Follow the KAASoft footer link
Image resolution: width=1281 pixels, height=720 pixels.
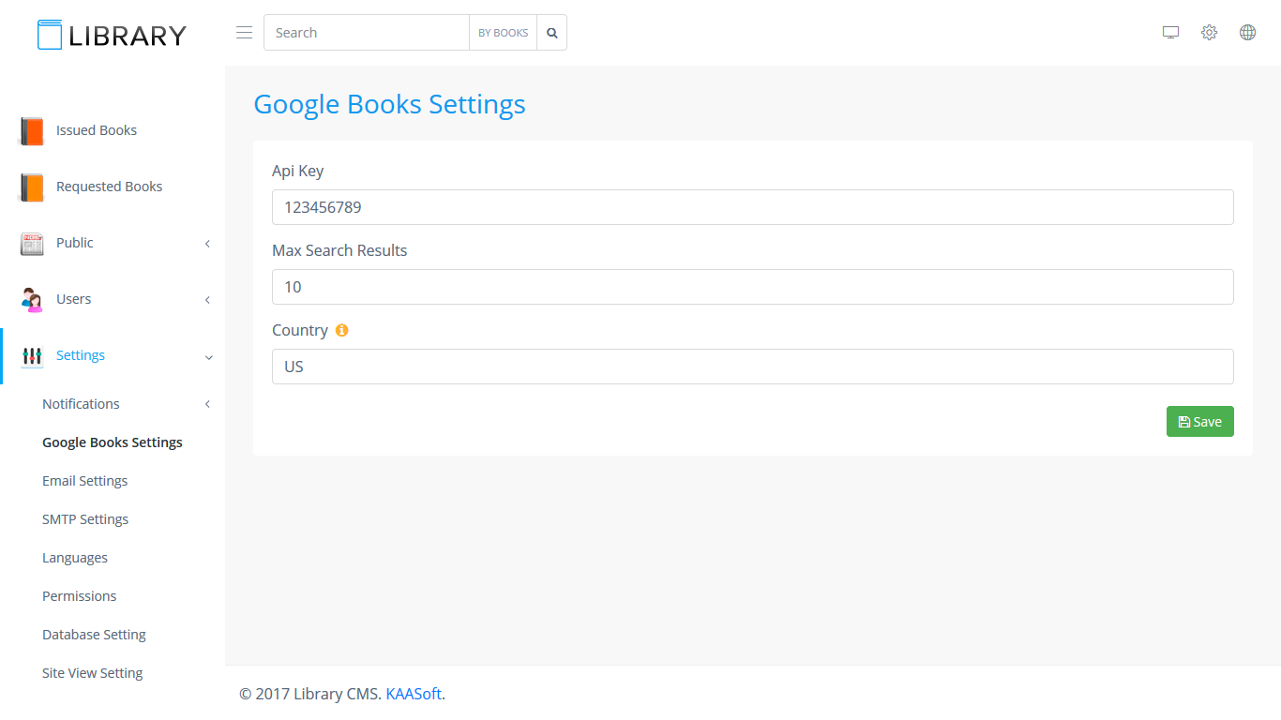414,694
